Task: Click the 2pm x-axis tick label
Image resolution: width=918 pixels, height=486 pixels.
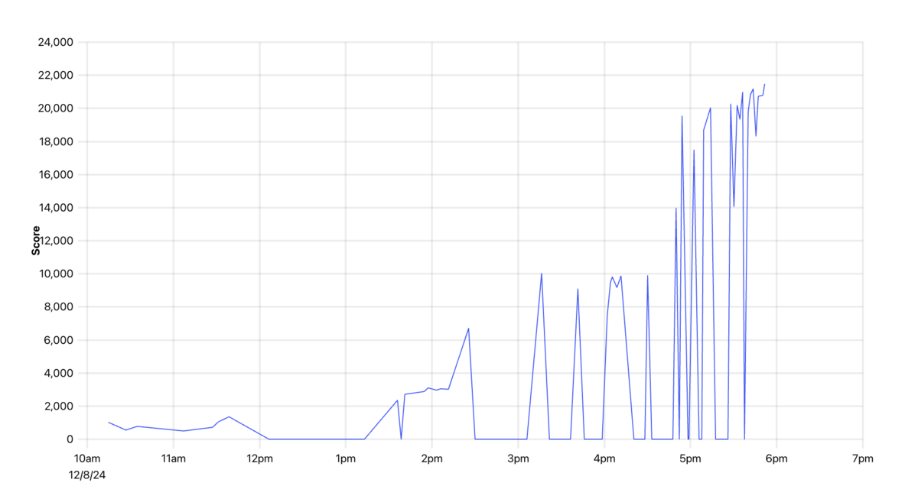Action: tap(431, 458)
